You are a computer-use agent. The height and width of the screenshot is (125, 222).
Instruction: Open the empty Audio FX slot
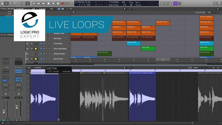coord(6,72)
